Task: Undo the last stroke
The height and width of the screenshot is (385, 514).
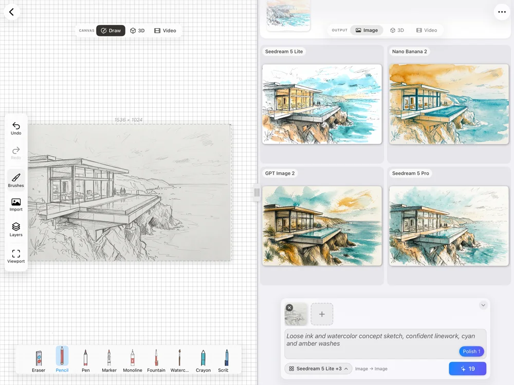Action: (16, 128)
